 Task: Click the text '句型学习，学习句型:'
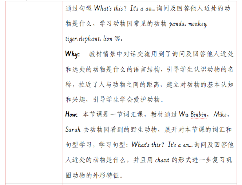click(97, 145)
